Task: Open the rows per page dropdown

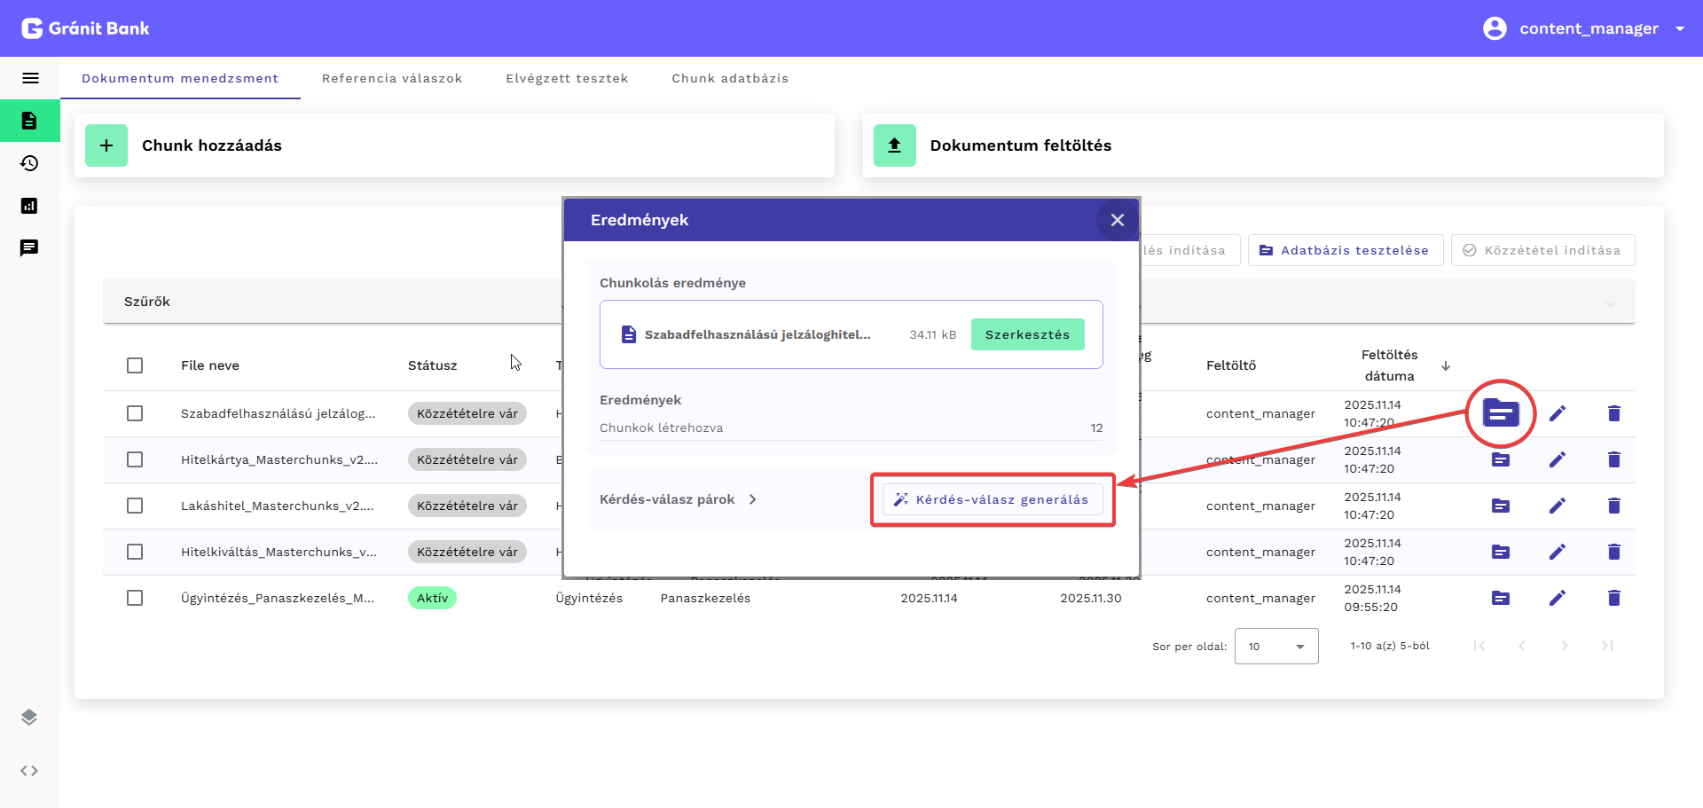Action: tap(1275, 647)
